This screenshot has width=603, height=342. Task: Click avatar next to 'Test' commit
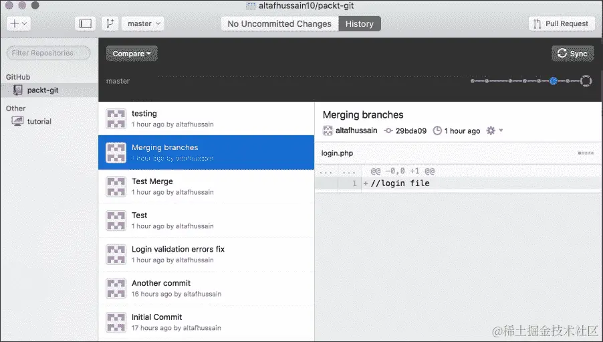coord(116,220)
